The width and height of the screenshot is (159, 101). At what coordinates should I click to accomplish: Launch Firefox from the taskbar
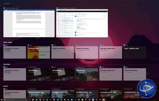click(89, 100)
